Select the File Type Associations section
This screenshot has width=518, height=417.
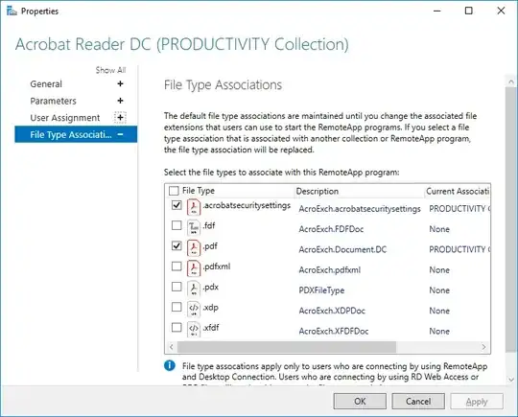[76, 134]
